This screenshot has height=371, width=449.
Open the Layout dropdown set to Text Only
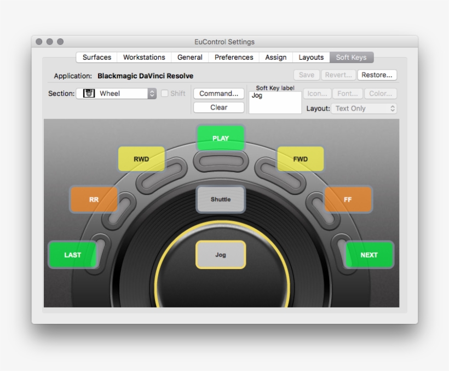click(x=364, y=109)
